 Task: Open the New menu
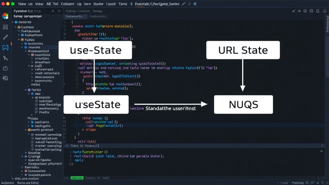click(x=22, y=4)
